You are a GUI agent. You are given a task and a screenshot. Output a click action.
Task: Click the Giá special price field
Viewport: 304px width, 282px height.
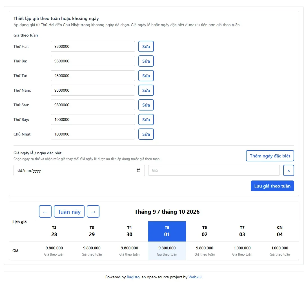(x=214, y=170)
